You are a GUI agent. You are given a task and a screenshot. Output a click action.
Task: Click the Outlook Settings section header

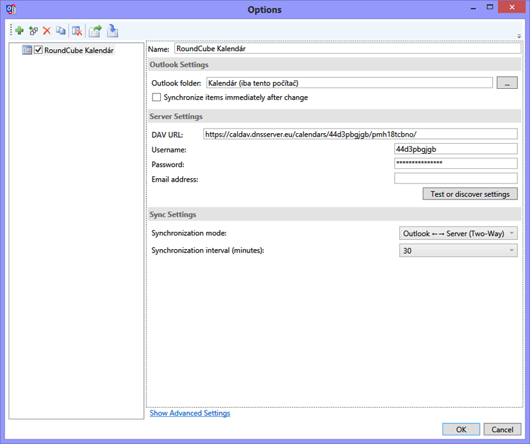point(335,64)
